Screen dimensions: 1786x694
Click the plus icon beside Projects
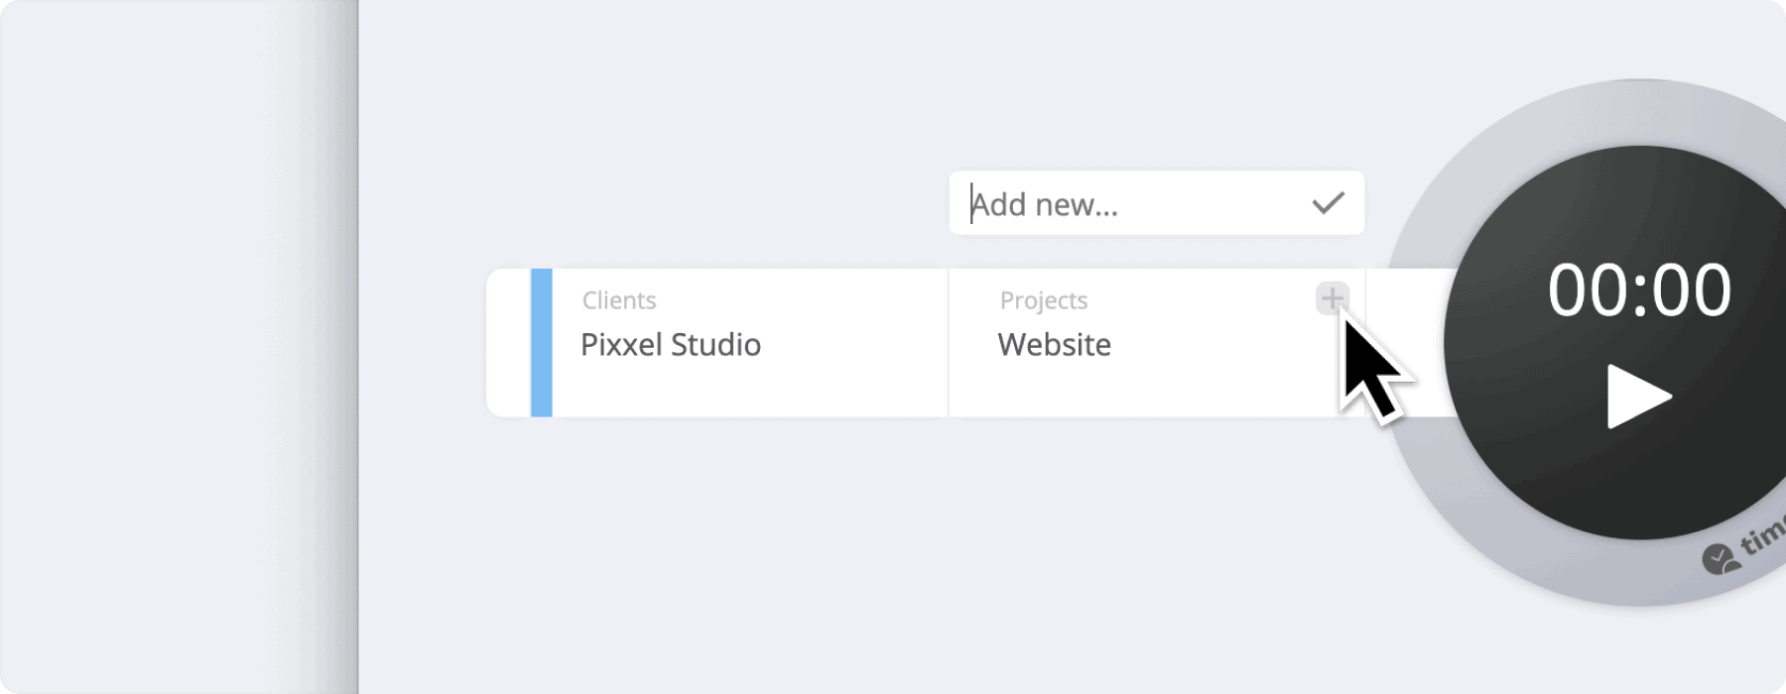[1332, 297]
